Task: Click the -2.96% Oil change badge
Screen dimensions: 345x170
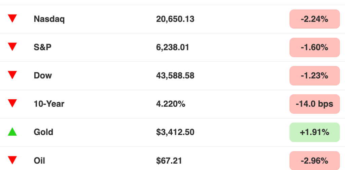Action: (x=315, y=161)
